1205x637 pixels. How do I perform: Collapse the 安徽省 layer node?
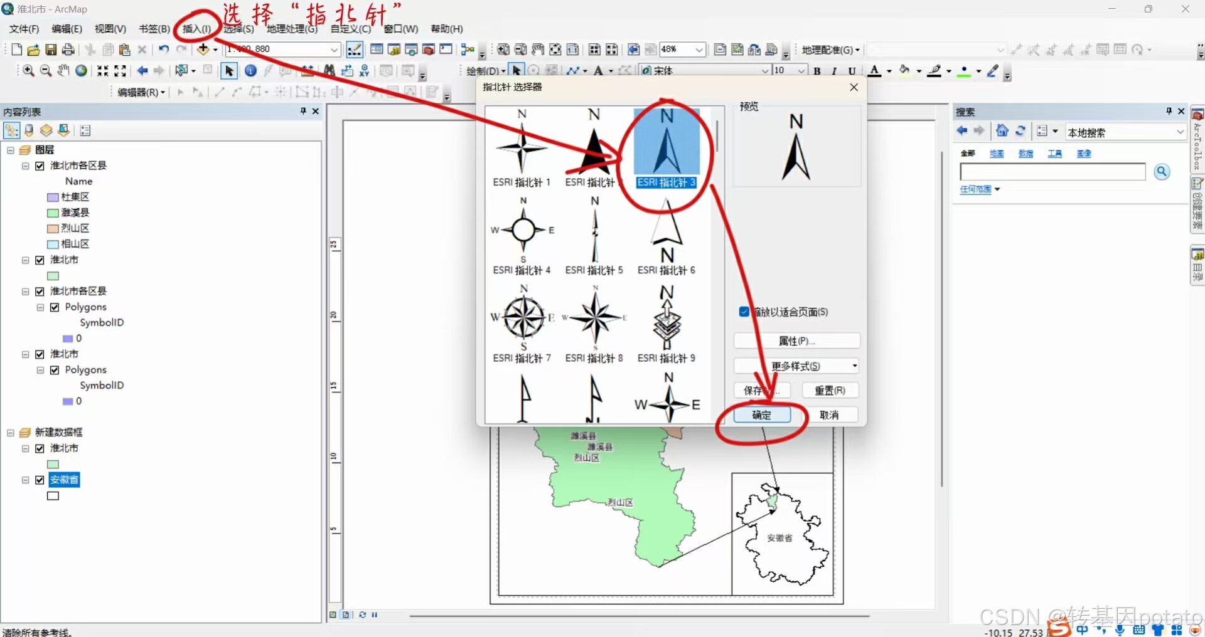(25, 480)
